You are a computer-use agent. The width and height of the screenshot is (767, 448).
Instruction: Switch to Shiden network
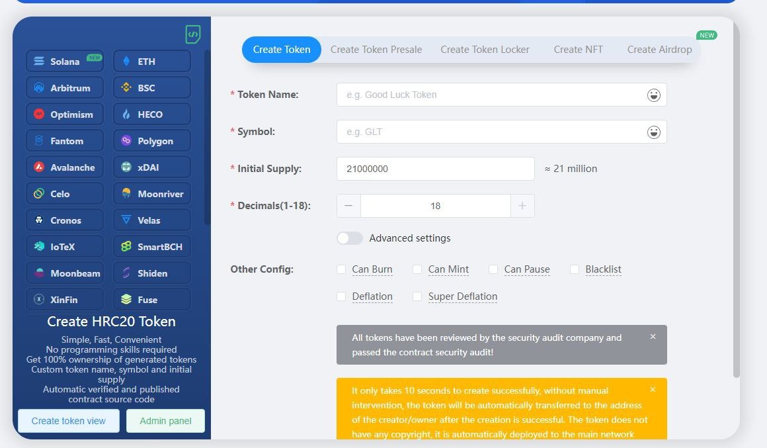(x=151, y=273)
